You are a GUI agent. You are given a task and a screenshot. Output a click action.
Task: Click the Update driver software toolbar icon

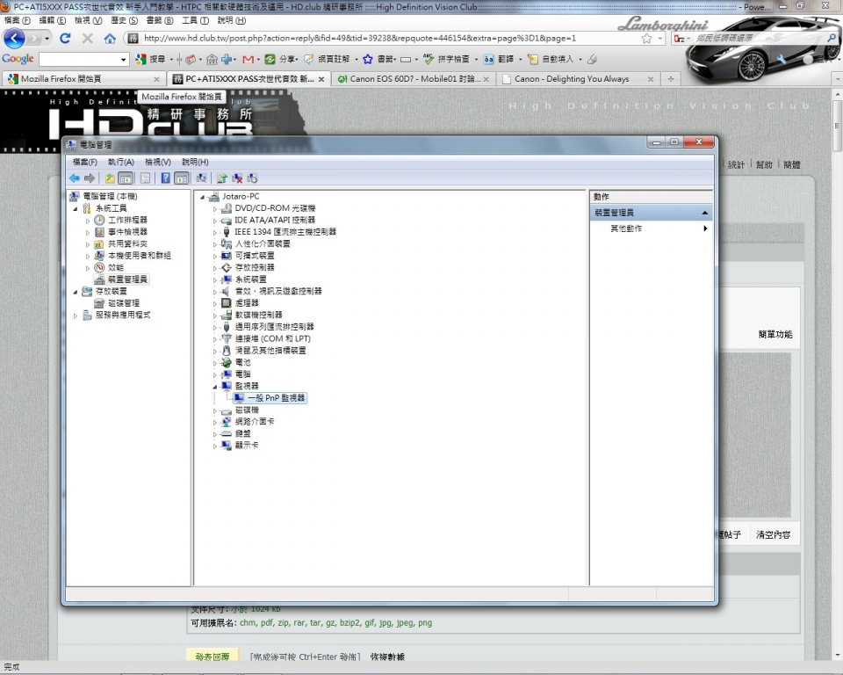point(221,178)
